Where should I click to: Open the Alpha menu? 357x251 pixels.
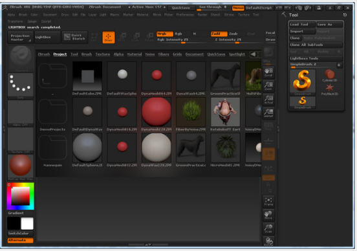point(11,15)
